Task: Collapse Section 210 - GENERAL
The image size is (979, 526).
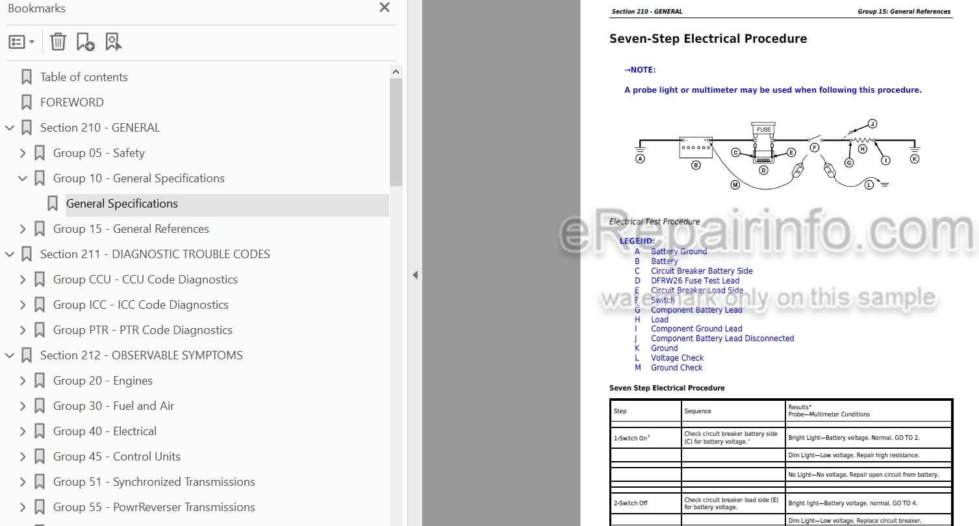Action: click(10, 128)
